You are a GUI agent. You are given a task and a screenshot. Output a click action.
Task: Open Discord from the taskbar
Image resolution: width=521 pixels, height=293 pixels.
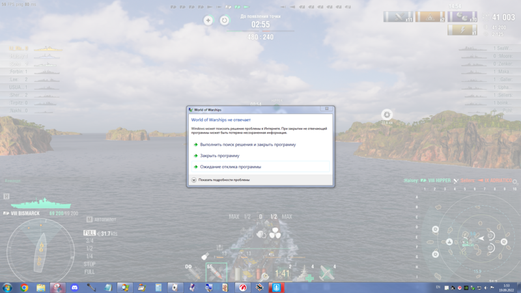(x=74, y=288)
